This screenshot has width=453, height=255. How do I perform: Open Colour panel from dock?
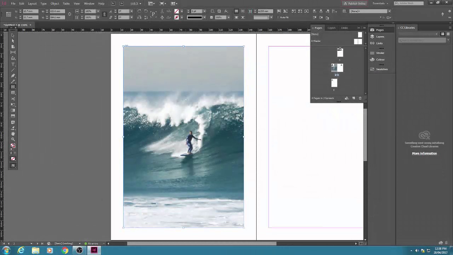click(381, 59)
